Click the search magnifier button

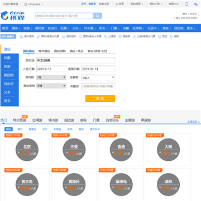[98, 16]
